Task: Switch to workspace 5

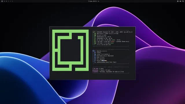Action: pos(12,1)
